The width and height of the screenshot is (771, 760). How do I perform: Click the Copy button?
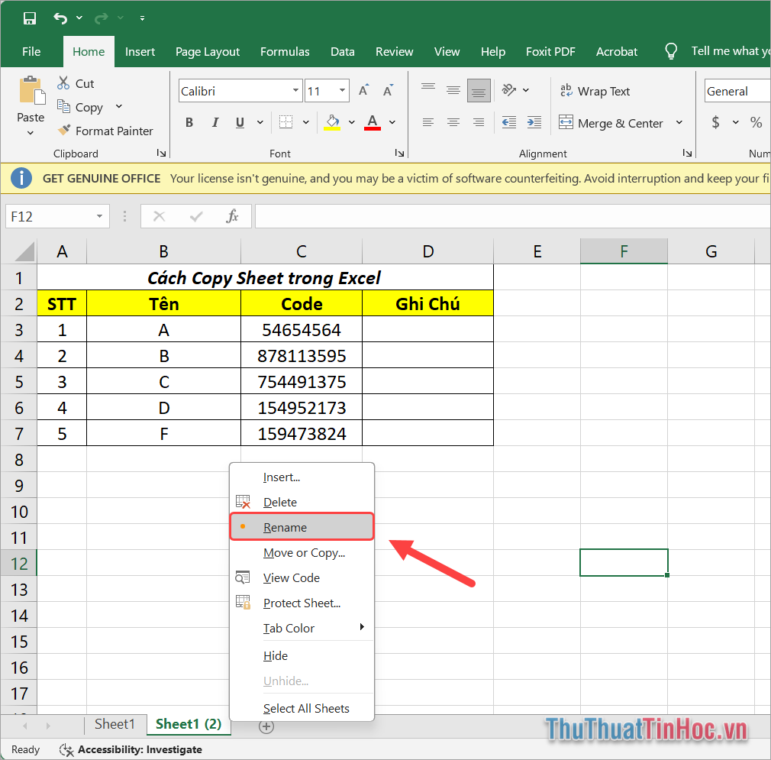pyautogui.click(x=80, y=107)
